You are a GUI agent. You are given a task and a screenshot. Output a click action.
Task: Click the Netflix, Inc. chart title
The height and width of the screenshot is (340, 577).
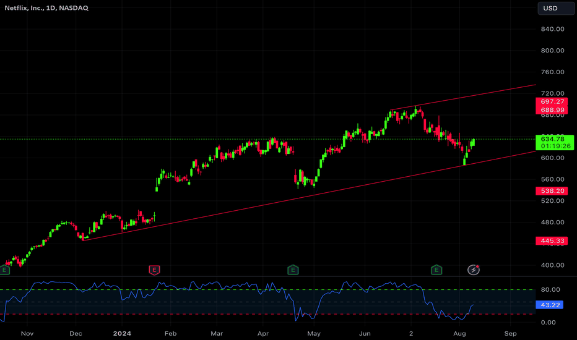tap(46, 7)
